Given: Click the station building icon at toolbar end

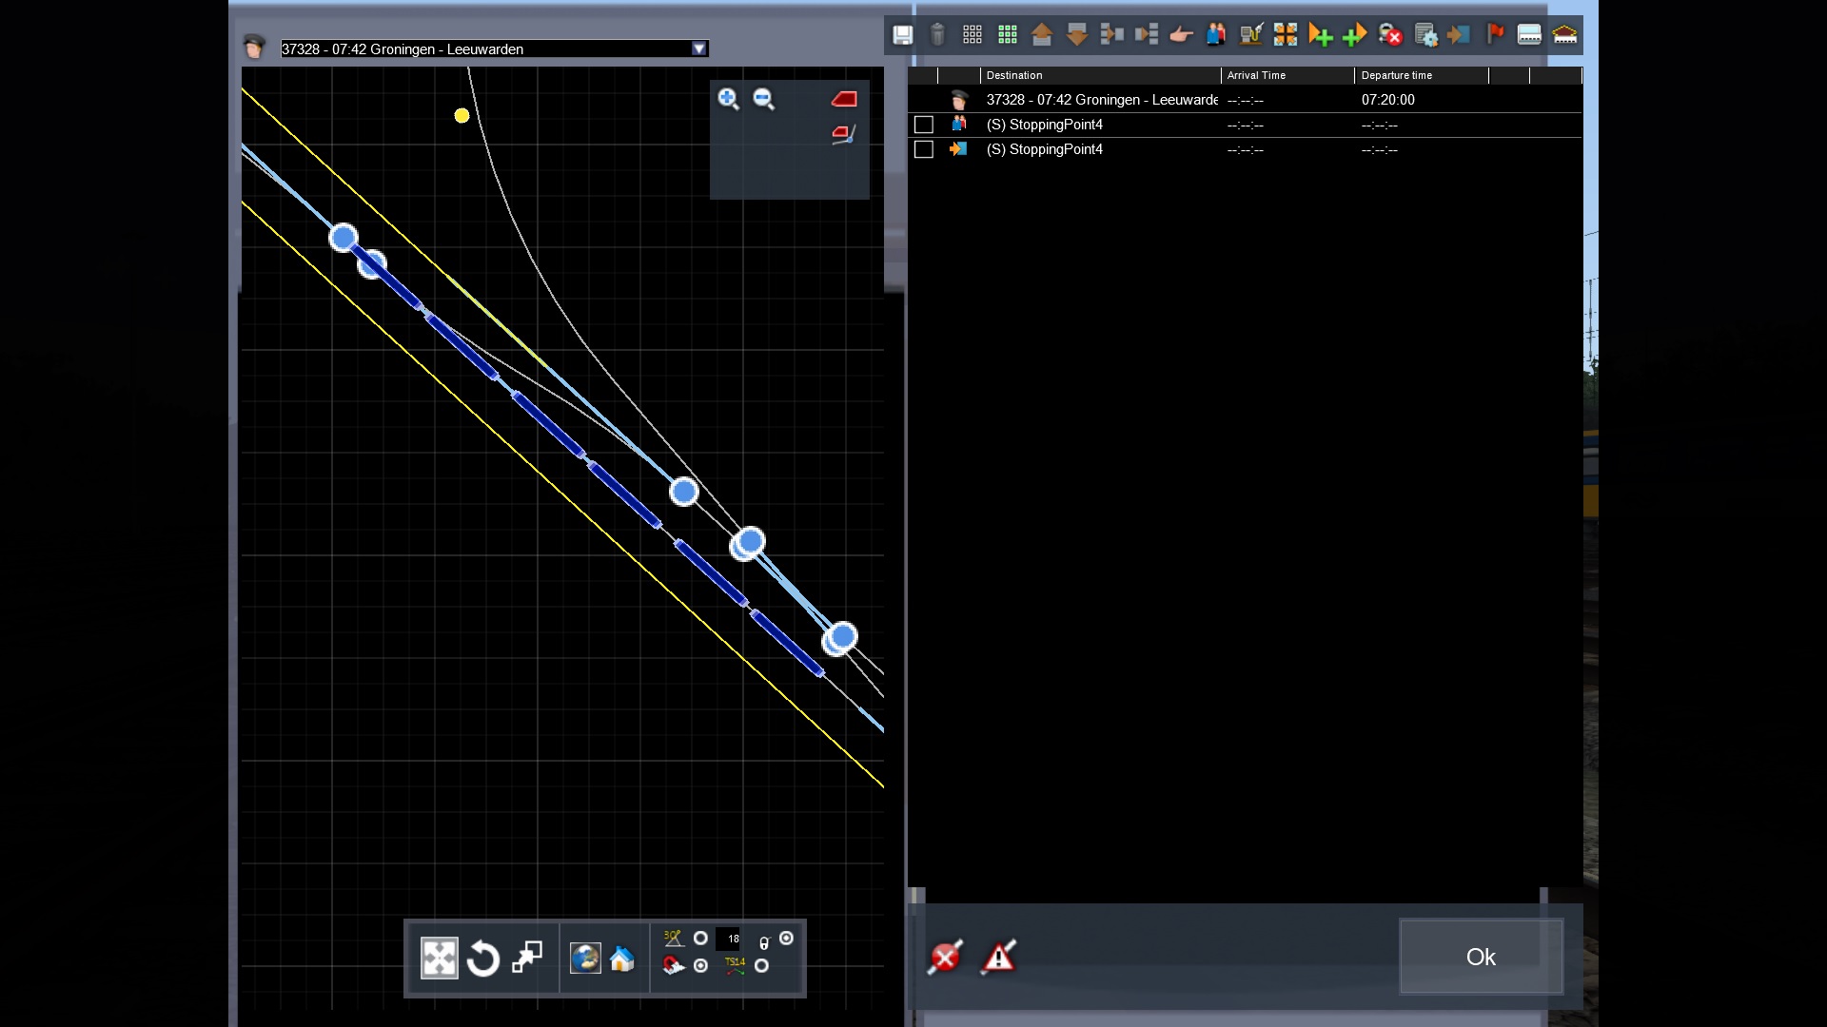Looking at the screenshot, I should pyautogui.click(x=1564, y=35).
